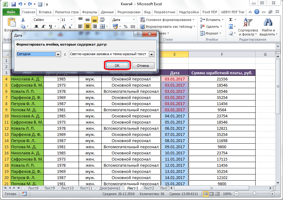
Task: Adjust the zoom slider in status bar
Action: [254, 194]
